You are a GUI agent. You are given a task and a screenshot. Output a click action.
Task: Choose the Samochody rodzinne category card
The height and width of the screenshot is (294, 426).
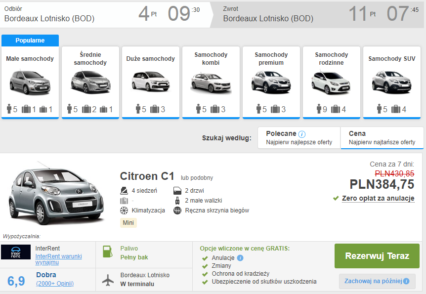coord(332,83)
